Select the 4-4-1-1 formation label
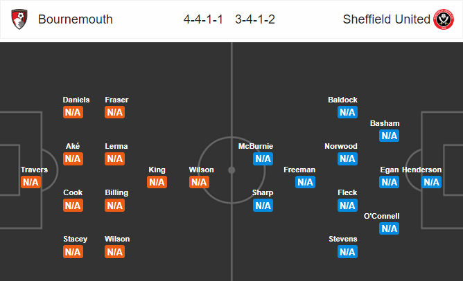Screen dimensions: 463x281 [204, 19]
